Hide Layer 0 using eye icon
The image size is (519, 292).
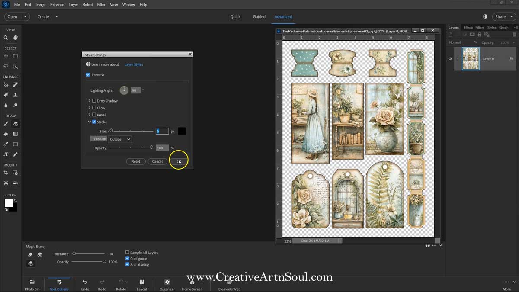point(450,58)
